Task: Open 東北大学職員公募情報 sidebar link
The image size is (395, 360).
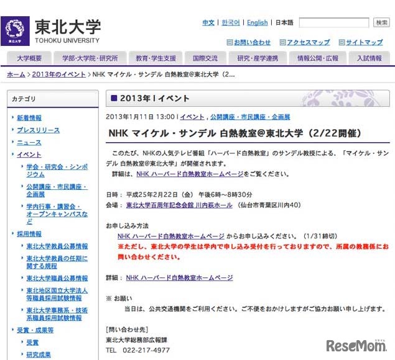Action: pos(57,278)
